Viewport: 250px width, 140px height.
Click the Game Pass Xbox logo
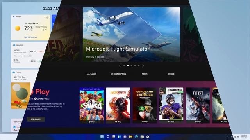(36, 99)
